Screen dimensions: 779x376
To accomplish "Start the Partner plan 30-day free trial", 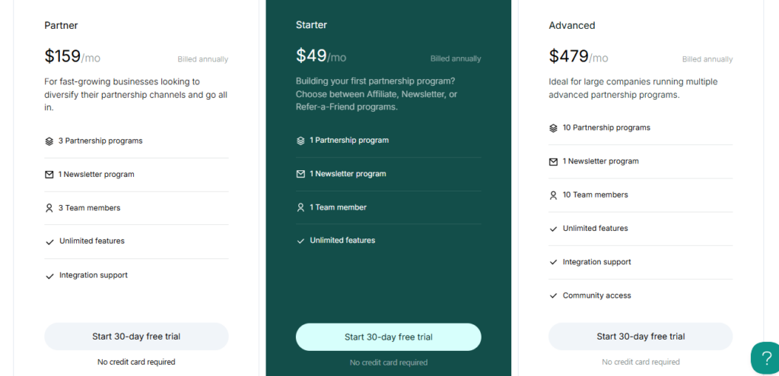I will [136, 337].
